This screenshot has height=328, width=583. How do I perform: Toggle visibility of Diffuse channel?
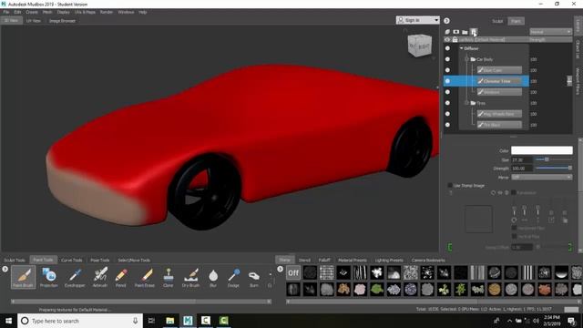pyautogui.click(x=447, y=48)
